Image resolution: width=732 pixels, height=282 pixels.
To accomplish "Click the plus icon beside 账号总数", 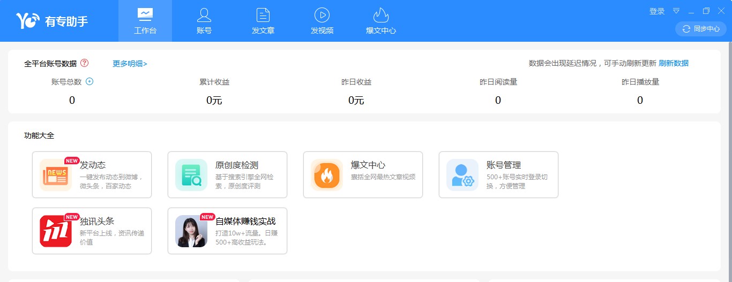I will [89, 82].
